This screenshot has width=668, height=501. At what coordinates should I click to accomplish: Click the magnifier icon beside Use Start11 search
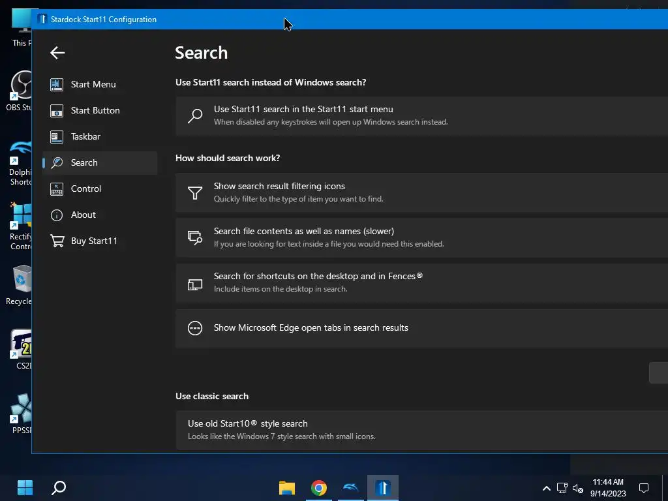195,116
